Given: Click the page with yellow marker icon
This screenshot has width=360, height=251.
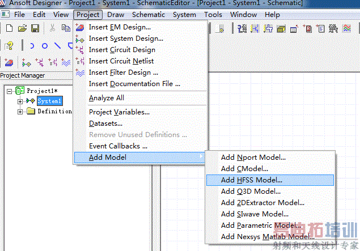Looking at the screenshot, I should click(220, 29).
